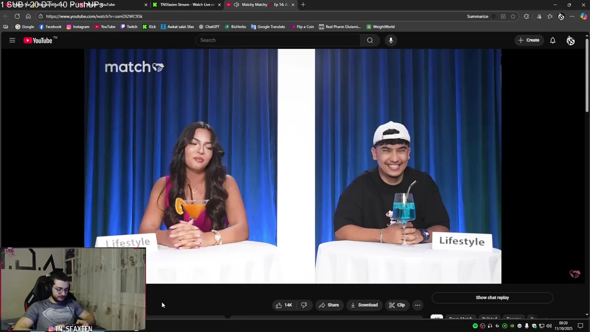
Task: Open the NVIDIA tray icon
Action: (512, 326)
